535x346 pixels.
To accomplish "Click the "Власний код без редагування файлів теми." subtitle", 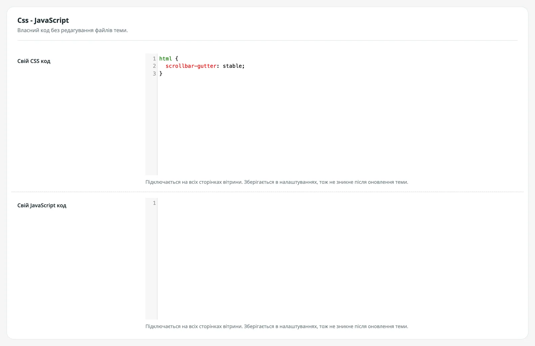I will pos(73,30).
